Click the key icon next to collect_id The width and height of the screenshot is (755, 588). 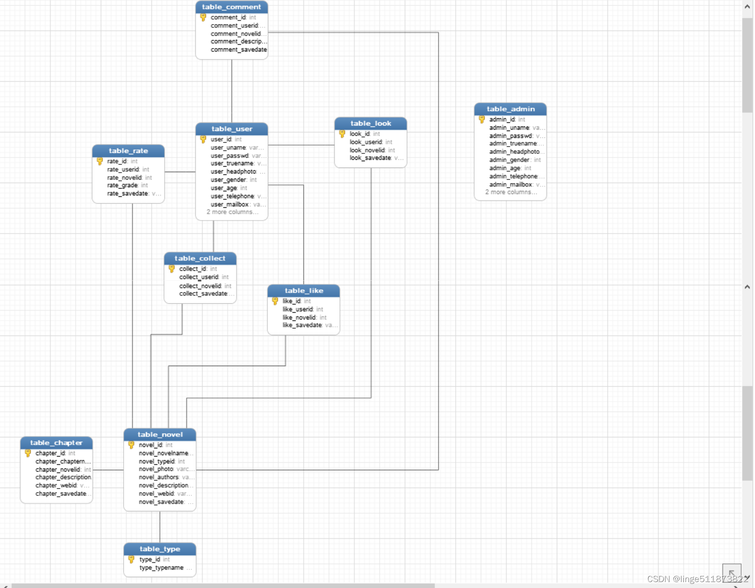click(172, 269)
